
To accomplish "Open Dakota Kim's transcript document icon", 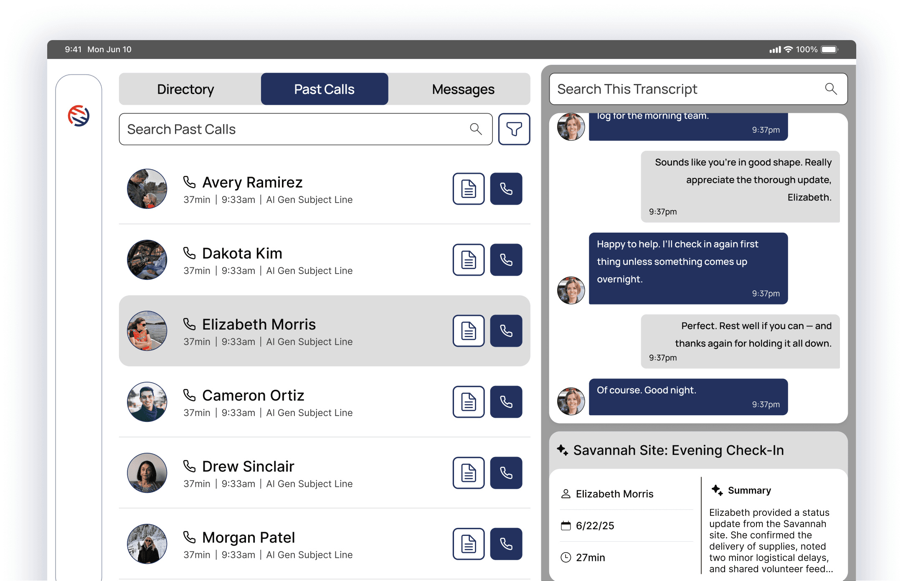I will [x=468, y=260].
